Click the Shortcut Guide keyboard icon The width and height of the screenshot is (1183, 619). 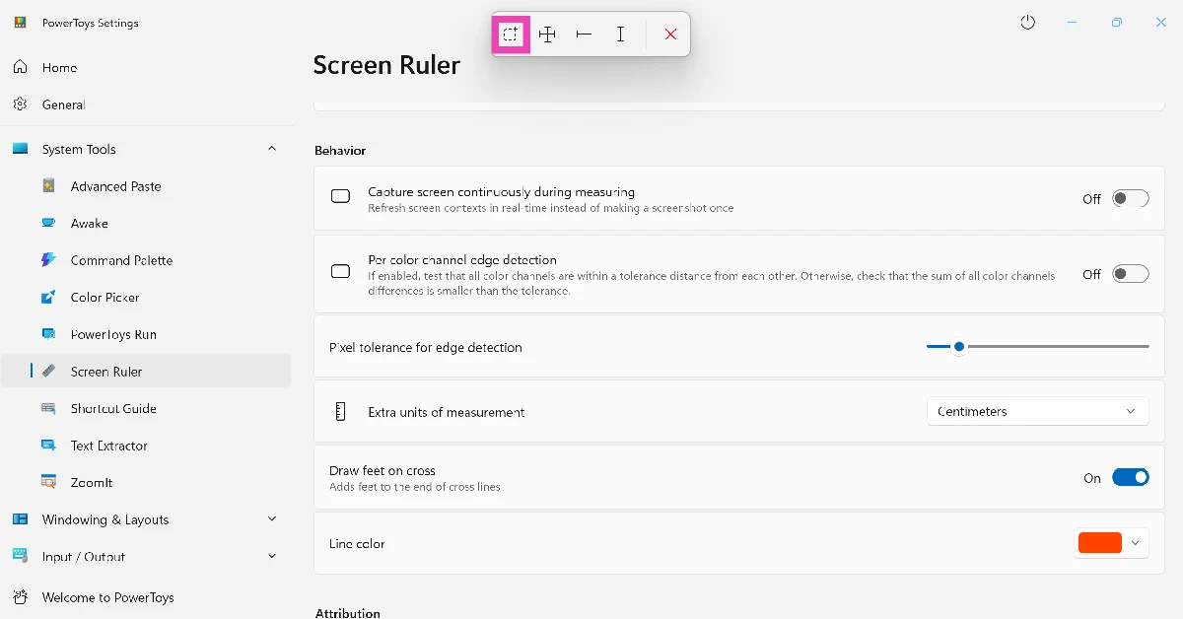(x=49, y=408)
